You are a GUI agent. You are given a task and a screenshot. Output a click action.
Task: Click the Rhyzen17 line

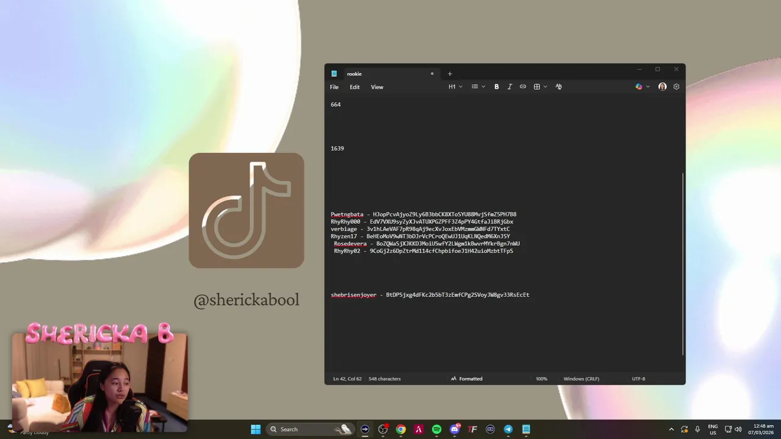click(420, 237)
